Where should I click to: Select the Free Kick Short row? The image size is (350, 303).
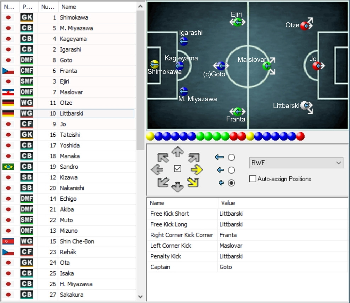coord(248,214)
